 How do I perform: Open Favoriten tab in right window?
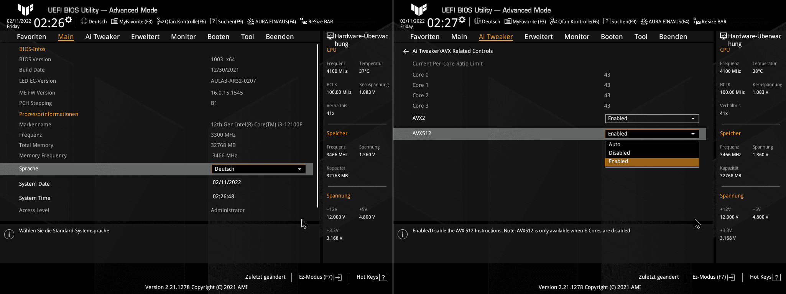(425, 37)
